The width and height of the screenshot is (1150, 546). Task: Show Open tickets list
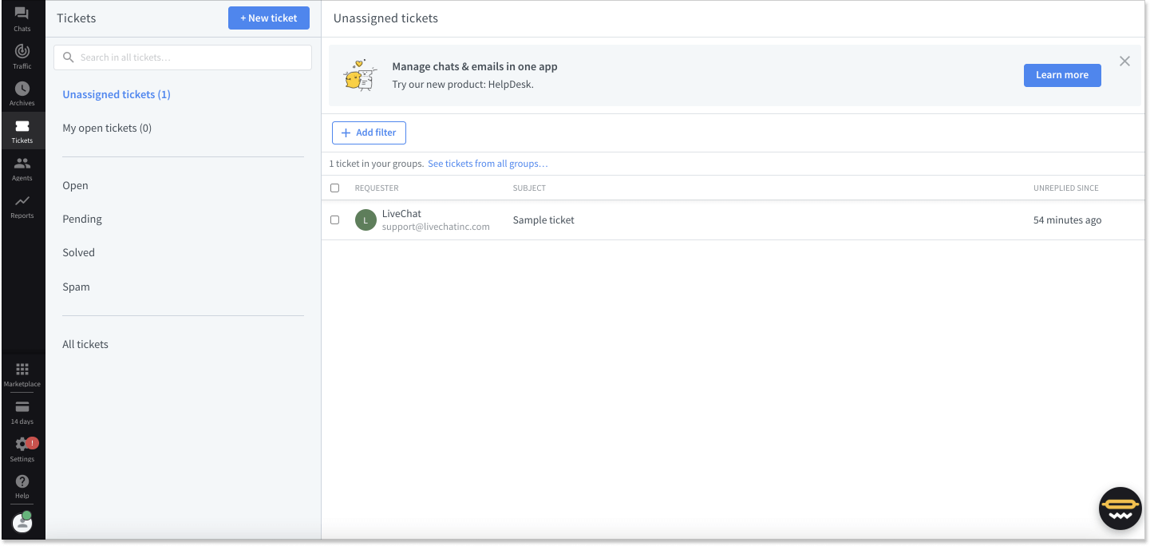pyautogui.click(x=76, y=185)
